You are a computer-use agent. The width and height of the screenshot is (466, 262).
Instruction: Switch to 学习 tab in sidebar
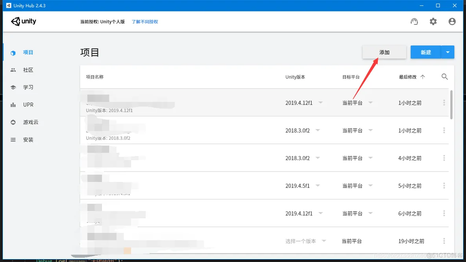point(28,87)
